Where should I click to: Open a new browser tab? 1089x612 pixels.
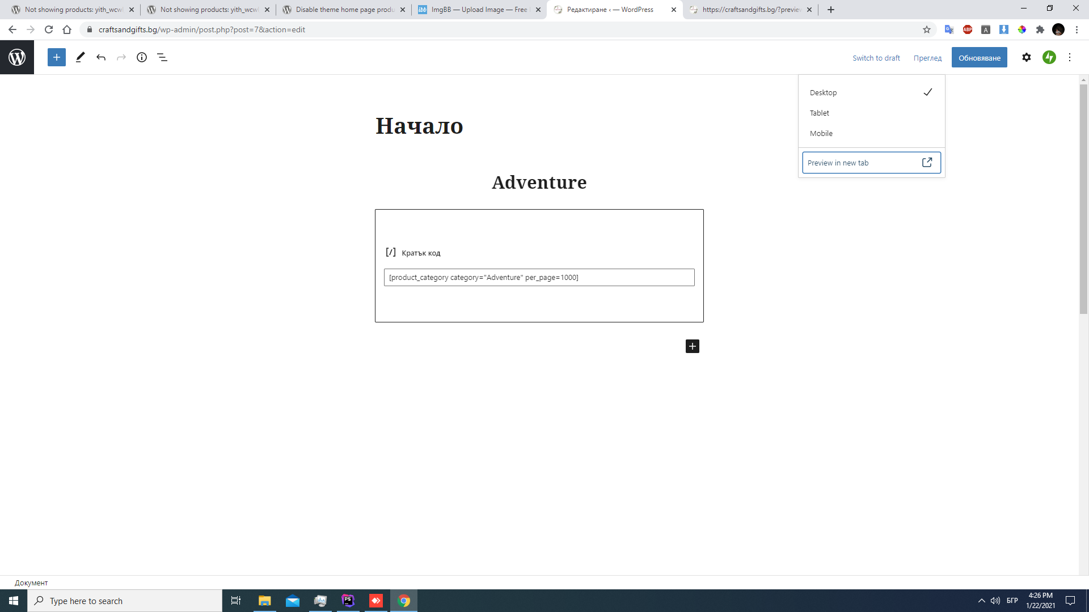click(x=831, y=10)
